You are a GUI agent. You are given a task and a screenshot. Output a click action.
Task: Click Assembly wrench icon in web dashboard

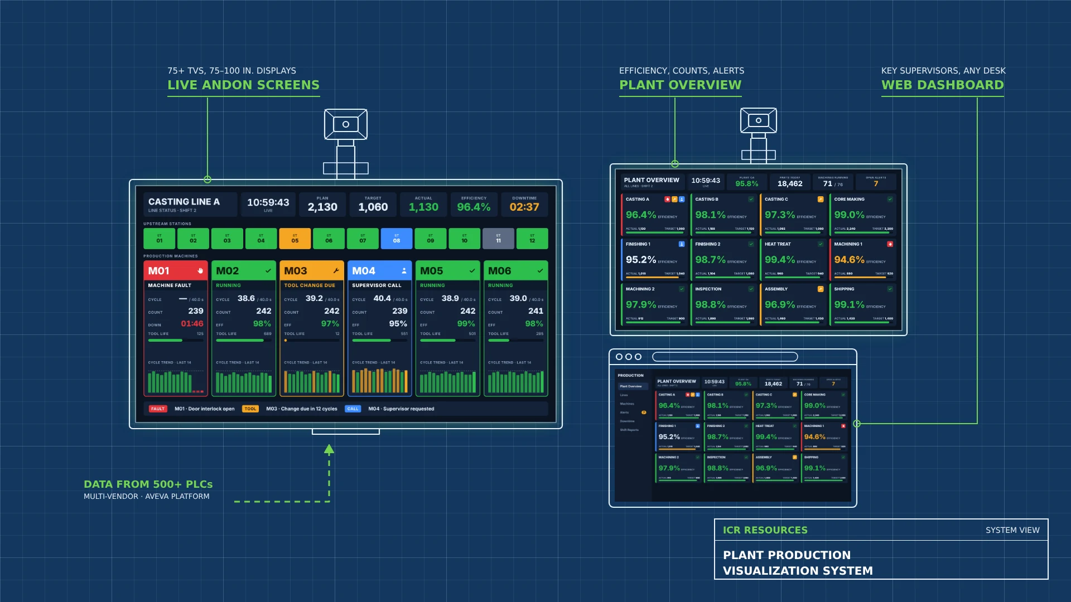795,457
